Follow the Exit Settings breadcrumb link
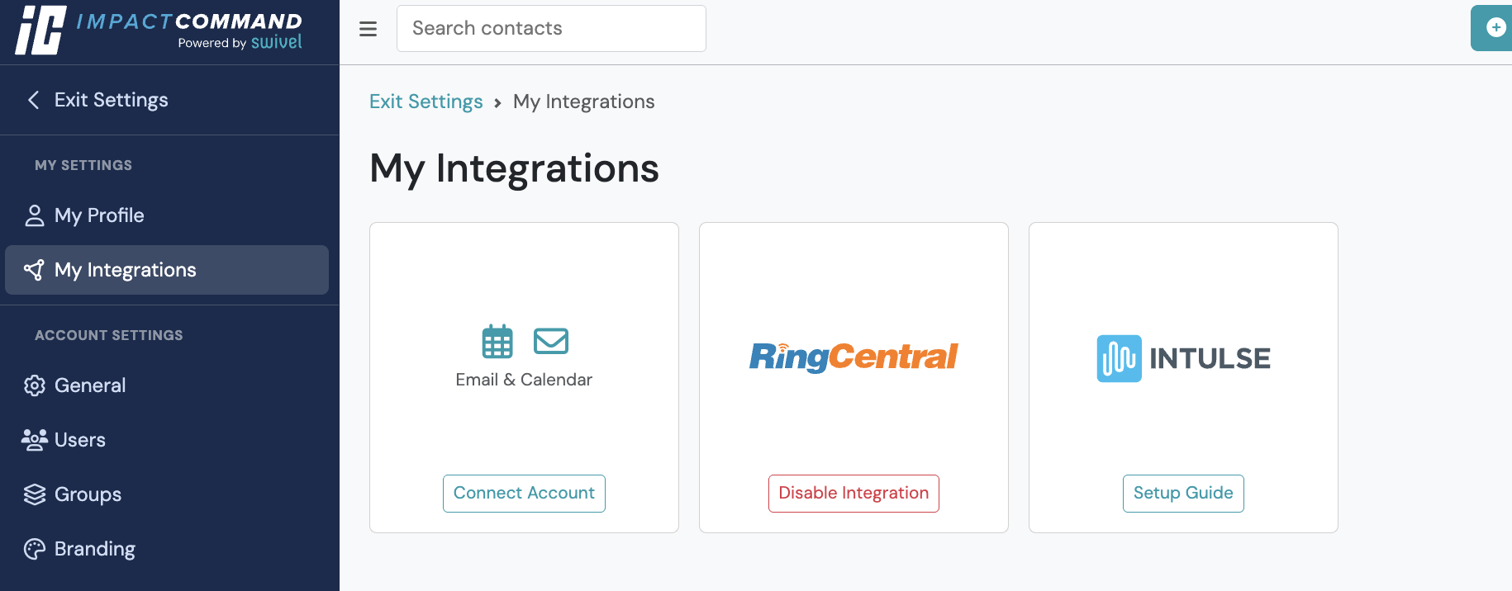This screenshot has height=591, width=1512. pos(426,102)
